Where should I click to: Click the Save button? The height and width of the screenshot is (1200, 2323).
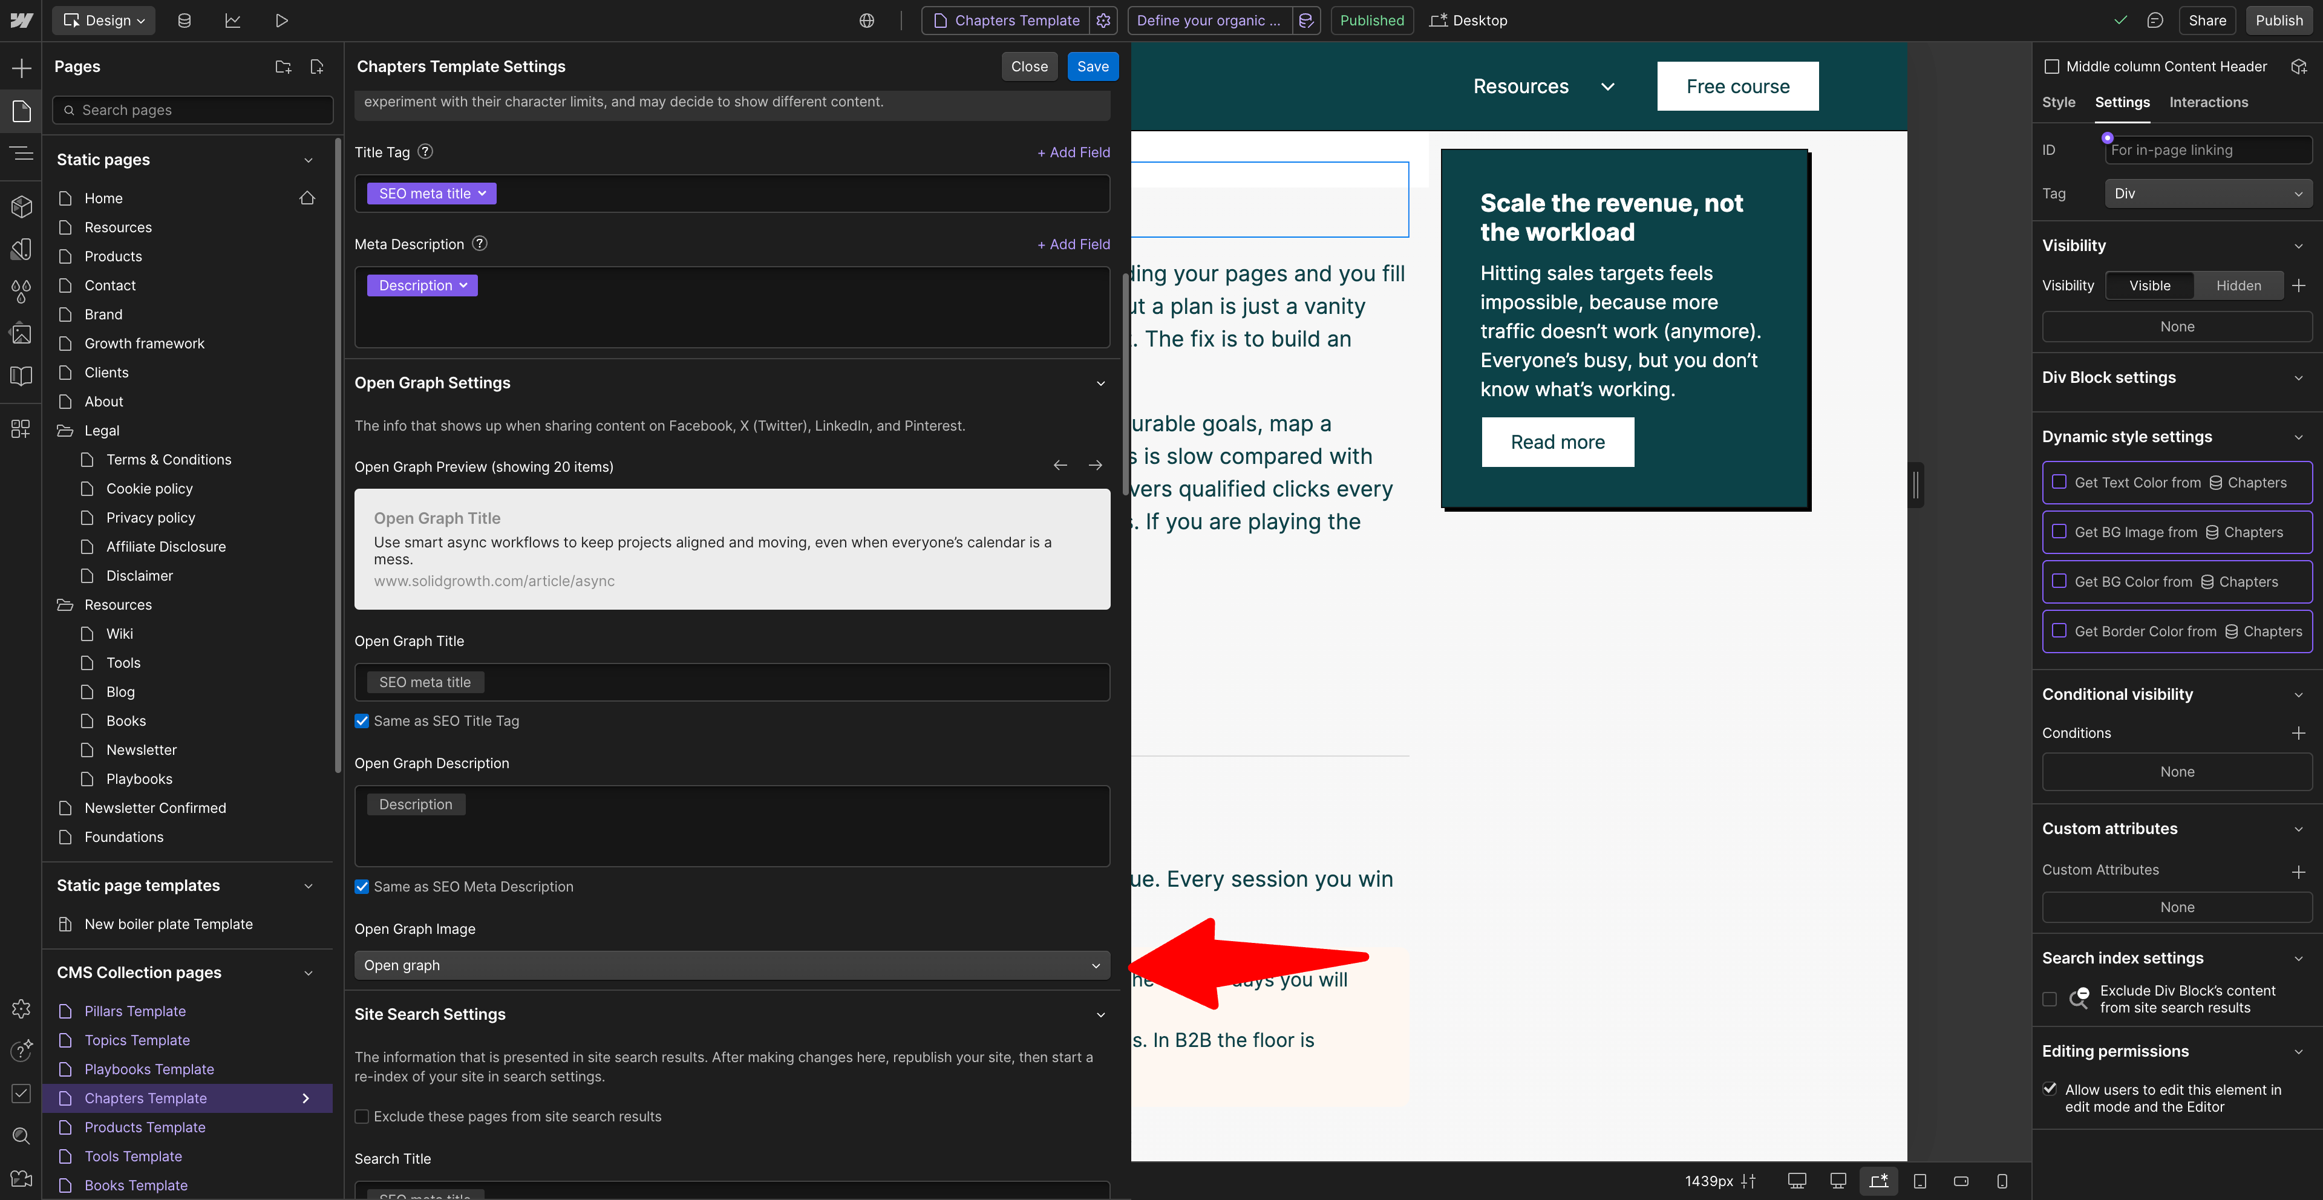[1092, 67]
